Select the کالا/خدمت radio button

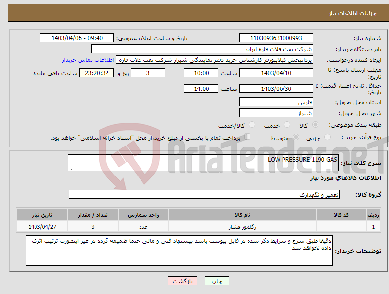(252, 125)
